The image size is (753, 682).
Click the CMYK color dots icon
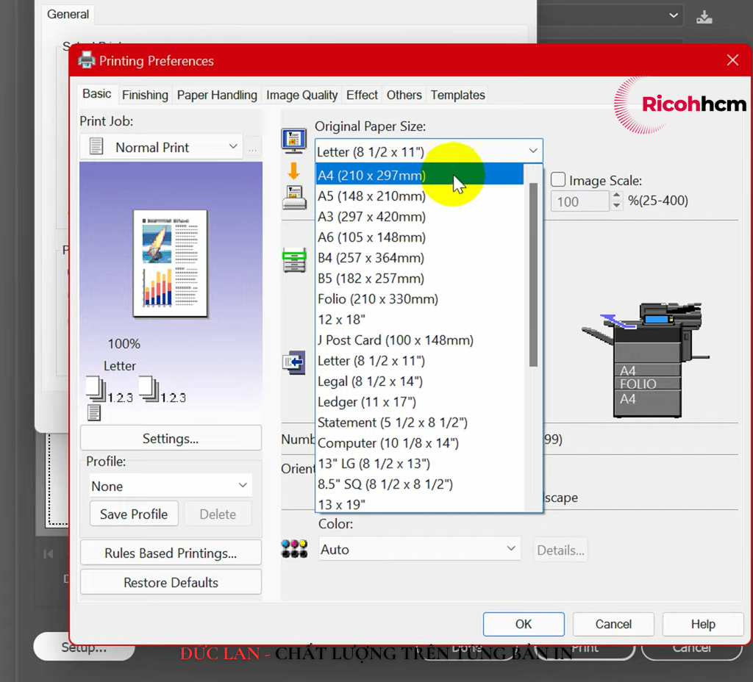[x=294, y=549]
